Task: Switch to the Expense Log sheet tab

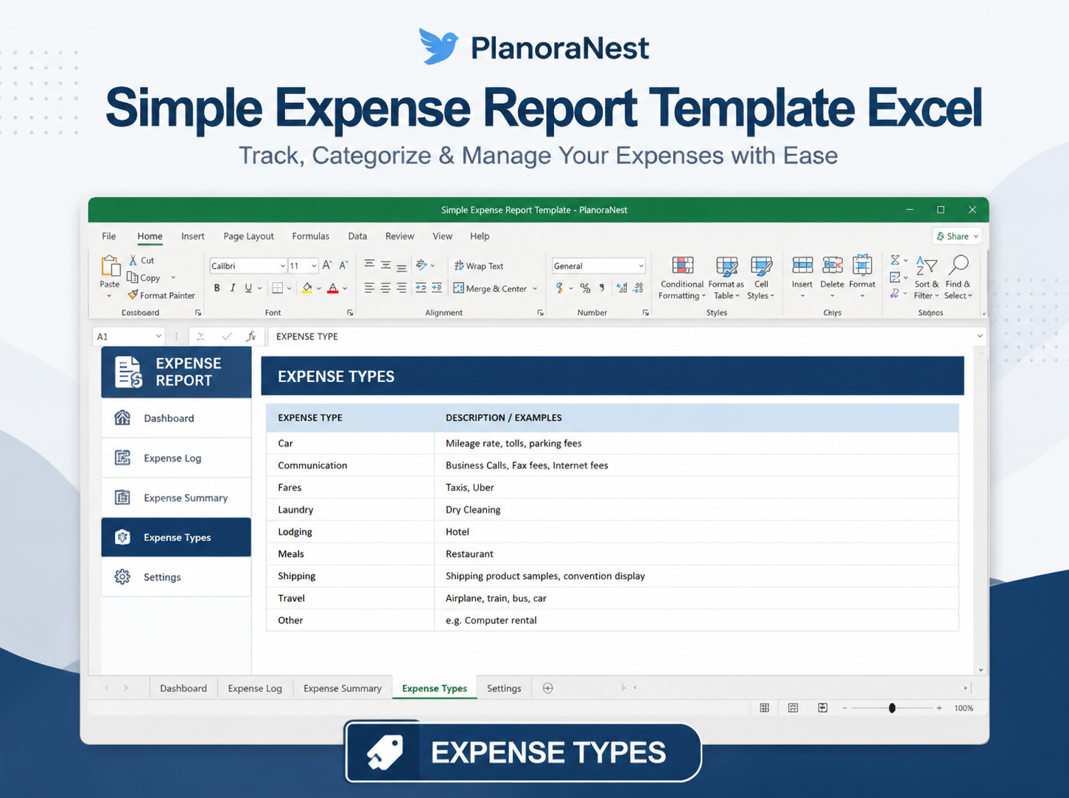Action: point(255,688)
